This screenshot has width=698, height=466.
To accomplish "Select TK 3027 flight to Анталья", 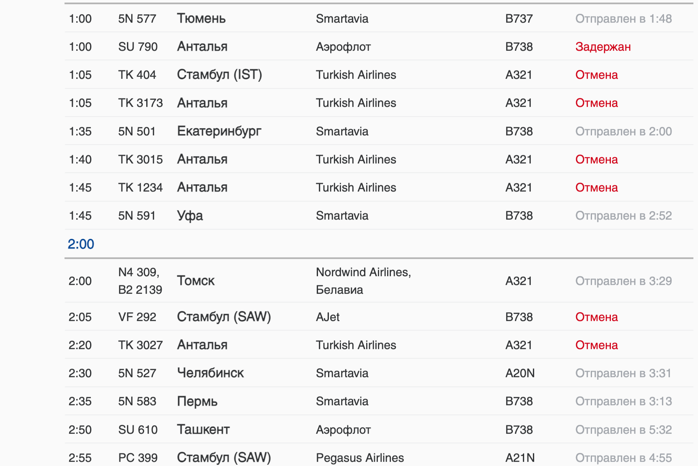I will (140, 345).
